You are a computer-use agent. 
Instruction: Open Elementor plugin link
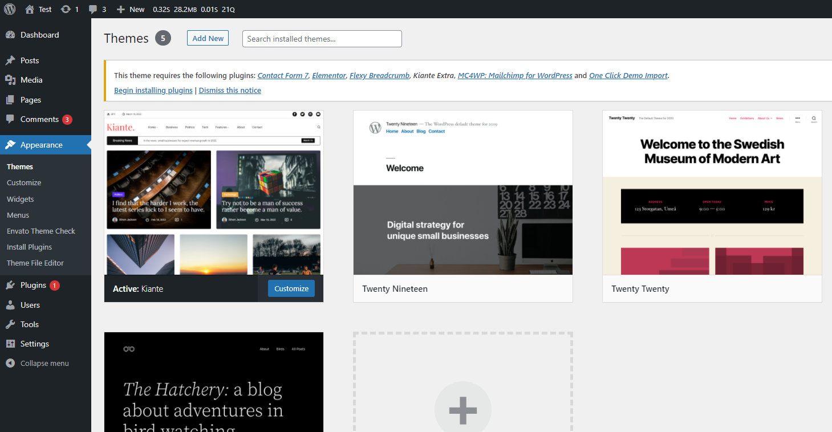tap(329, 75)
